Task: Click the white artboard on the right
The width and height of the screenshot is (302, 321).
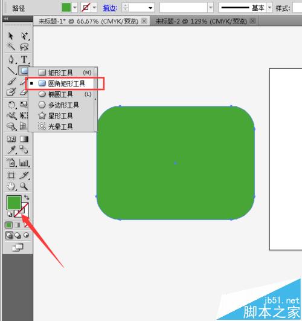Action: pyautogui.click(x=286, y=159)
